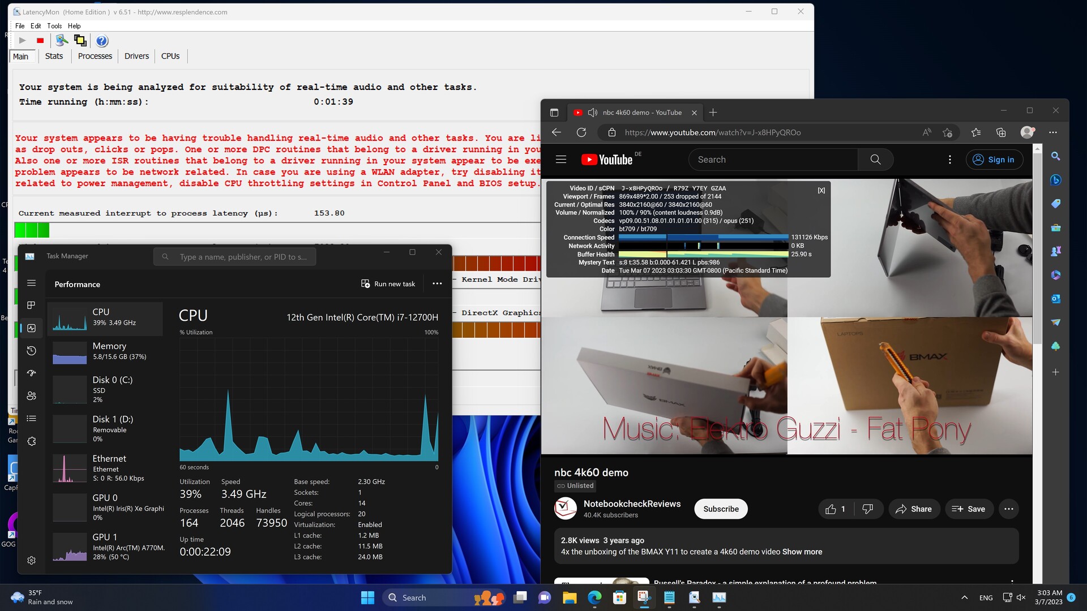
Task: Select Ethernet performance item
Action: pyautogui.click(x=105, y=468)
